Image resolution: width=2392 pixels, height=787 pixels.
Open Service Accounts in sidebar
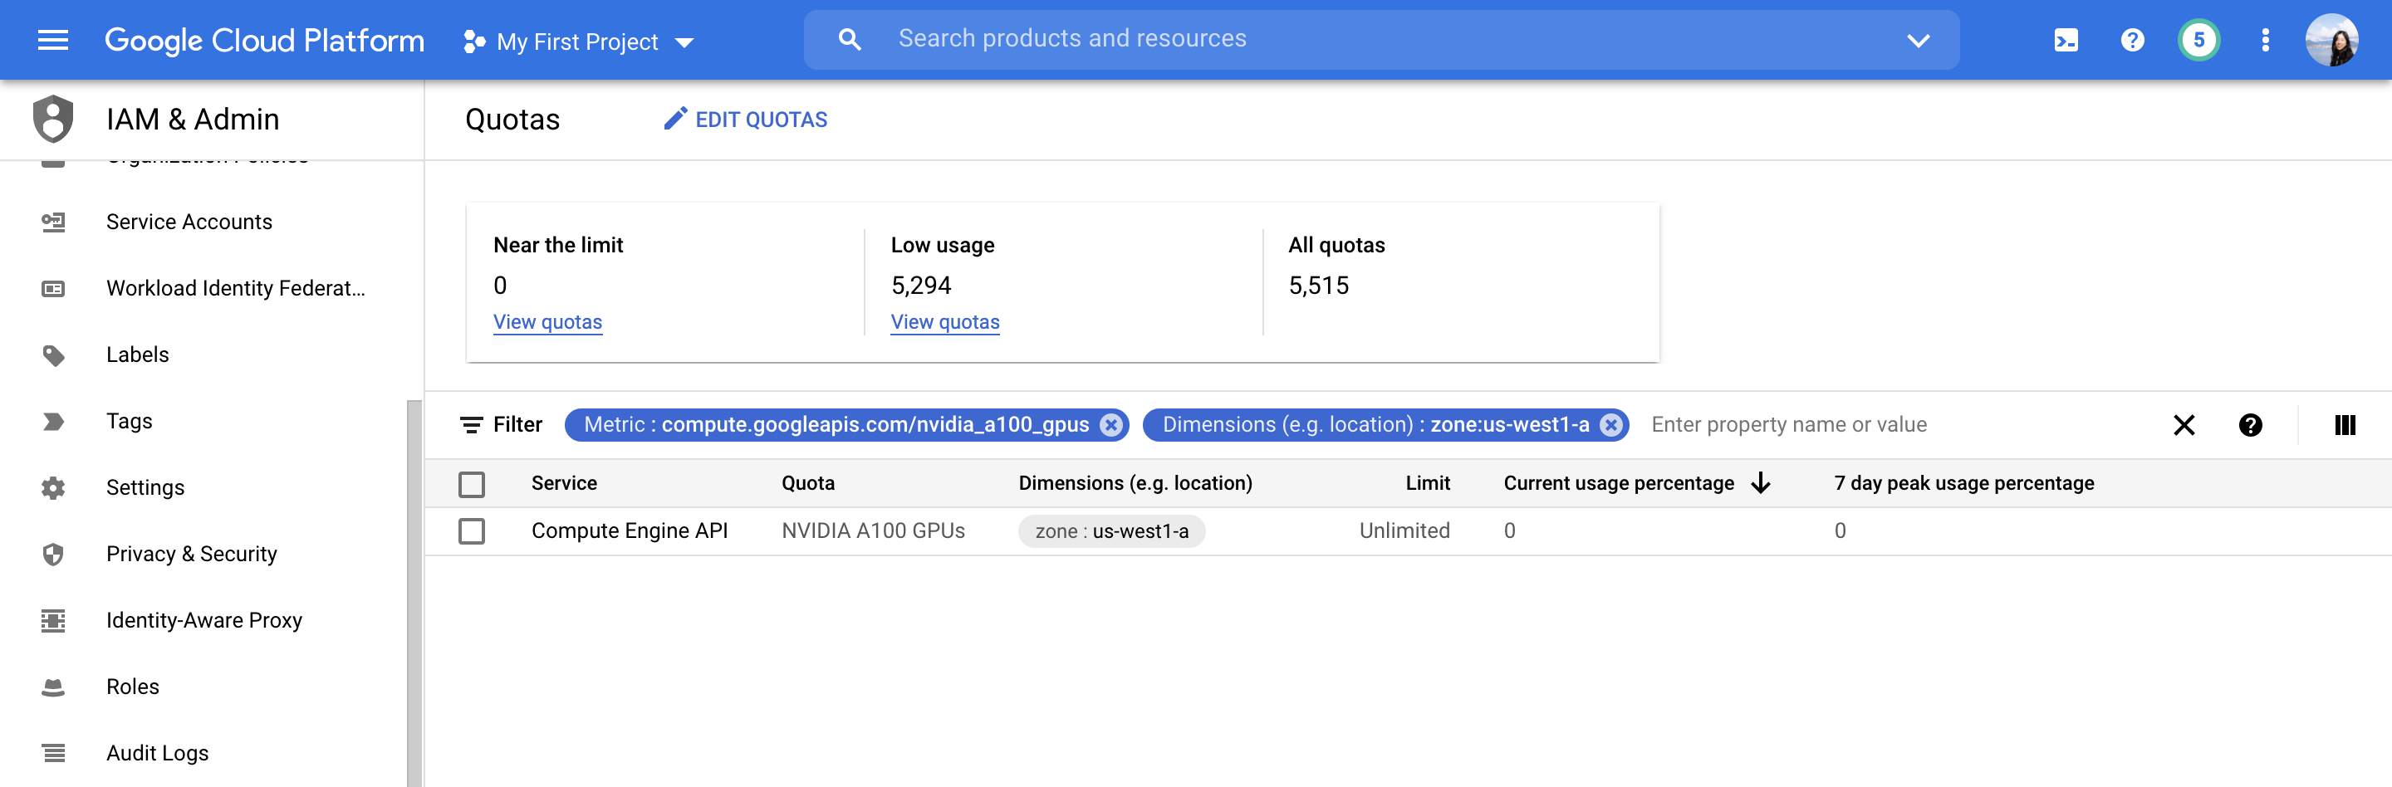point(189,222)
